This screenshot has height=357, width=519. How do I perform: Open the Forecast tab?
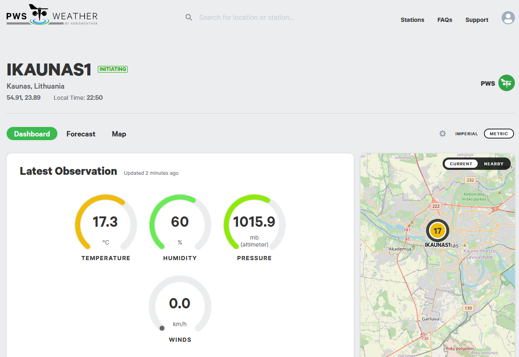pos(81,134)
